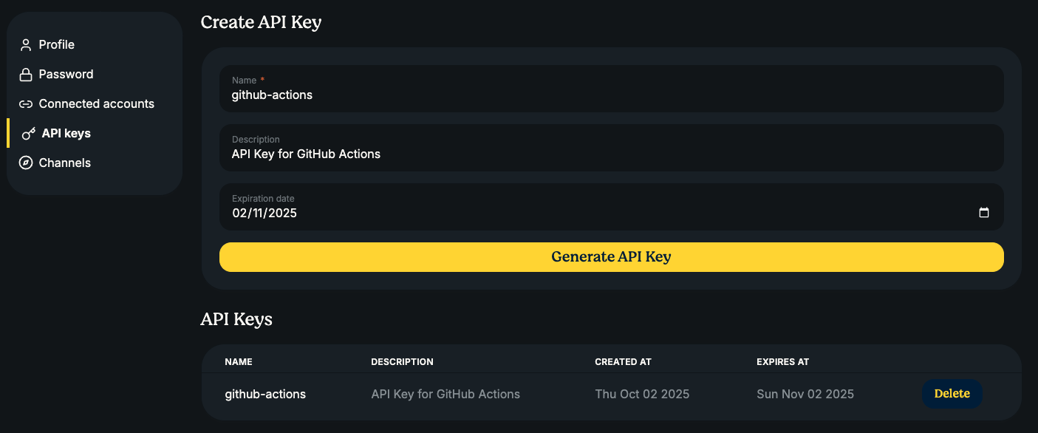Click the Profile person icon
The width and height of the screenshot is (1038, 433).
tap(26, 45)
